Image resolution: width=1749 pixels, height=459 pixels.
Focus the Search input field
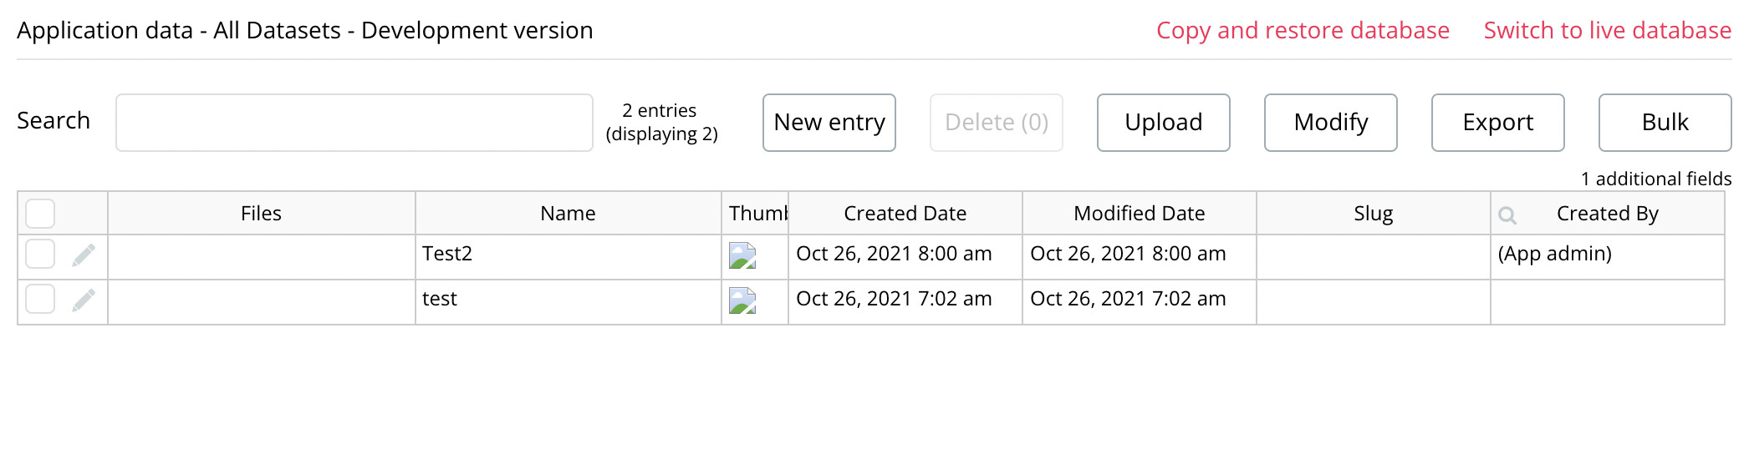coord(354,123)
